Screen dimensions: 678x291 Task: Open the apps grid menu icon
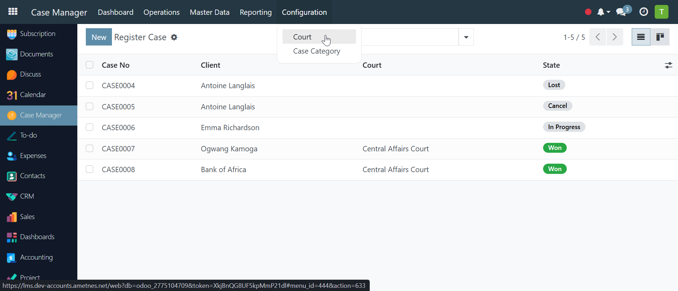coord(13,12)
